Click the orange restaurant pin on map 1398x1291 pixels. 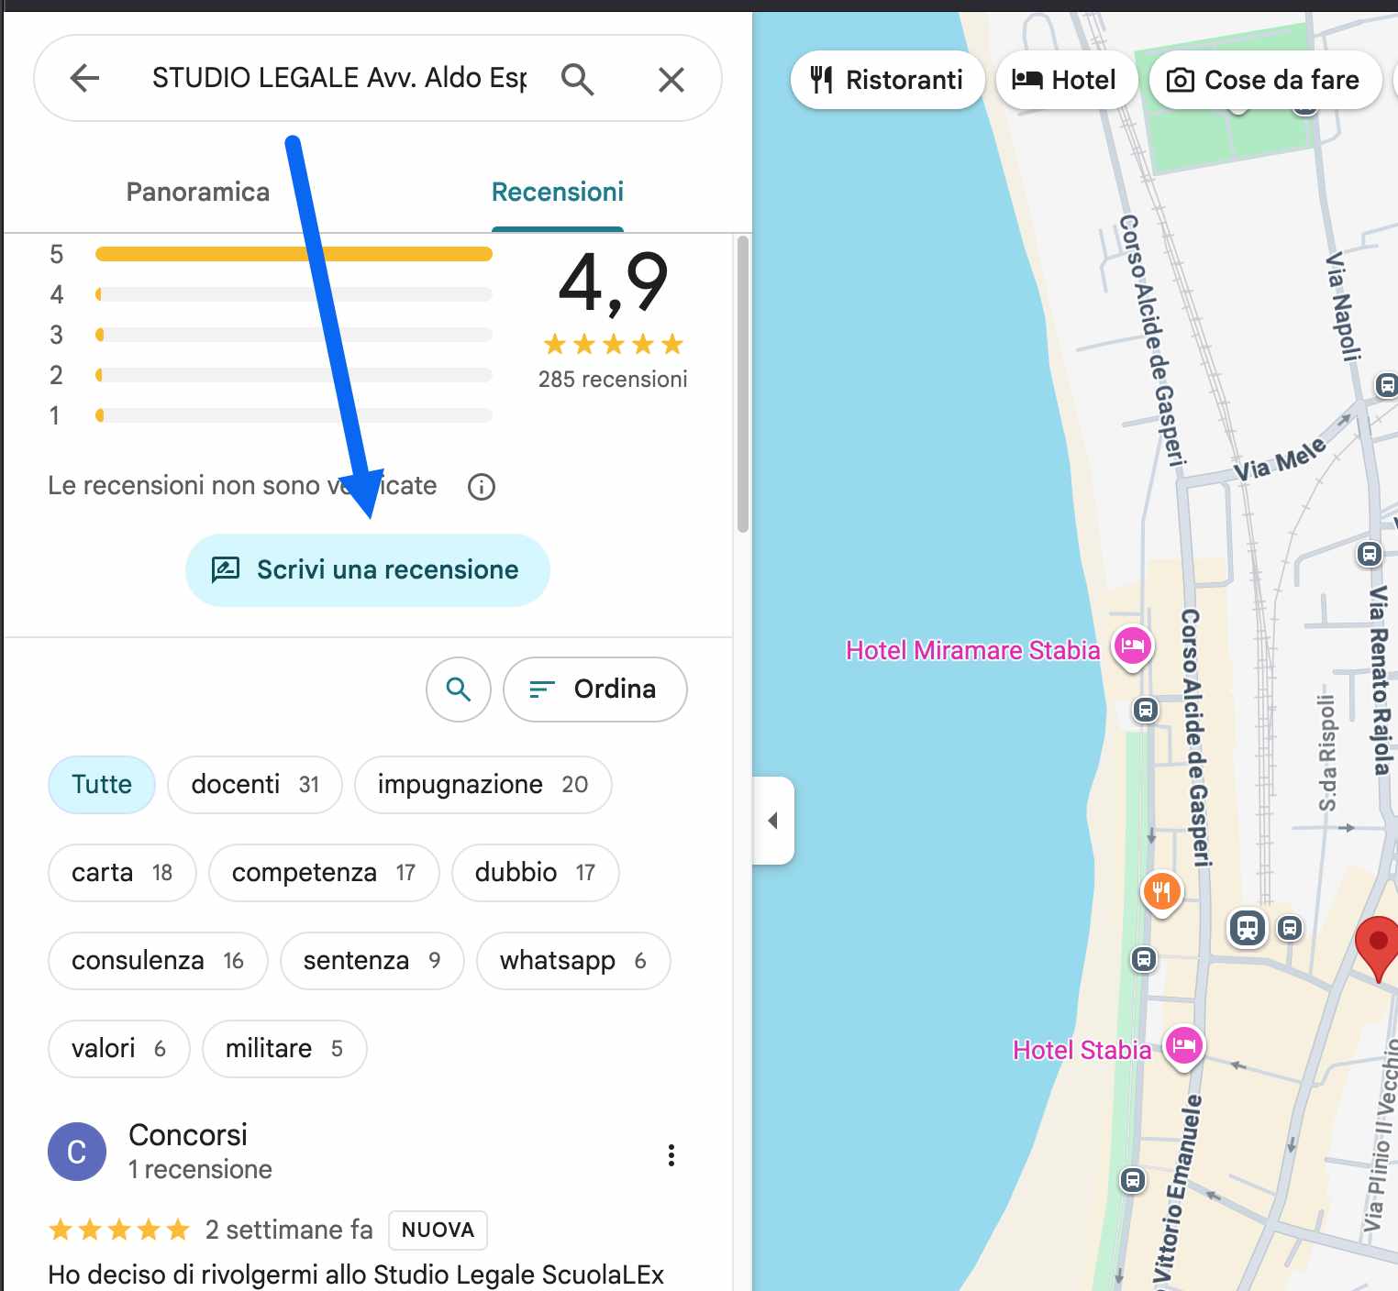tap(1161, 891)
